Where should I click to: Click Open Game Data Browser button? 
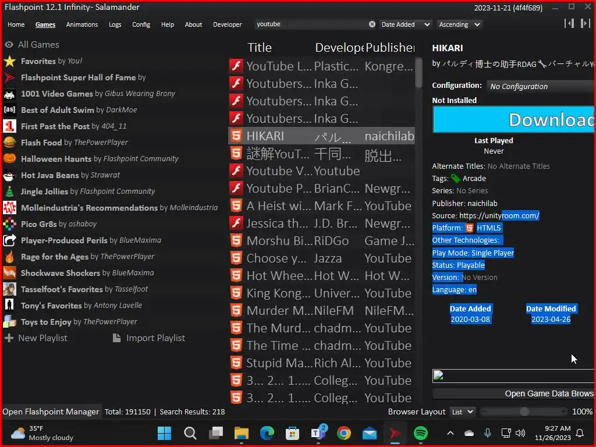[x=513, y=394]
